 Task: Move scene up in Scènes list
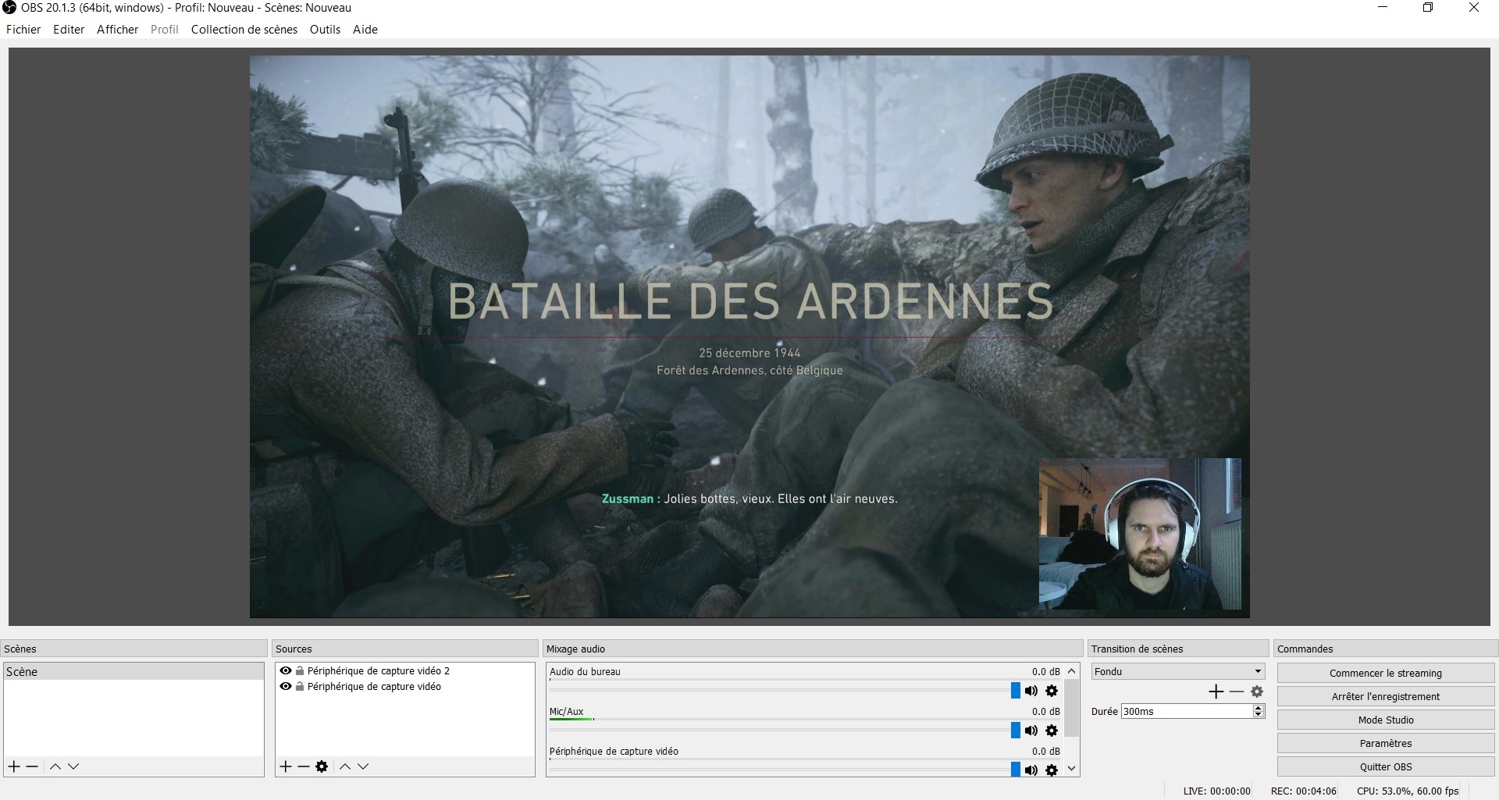tap(55, 766)
